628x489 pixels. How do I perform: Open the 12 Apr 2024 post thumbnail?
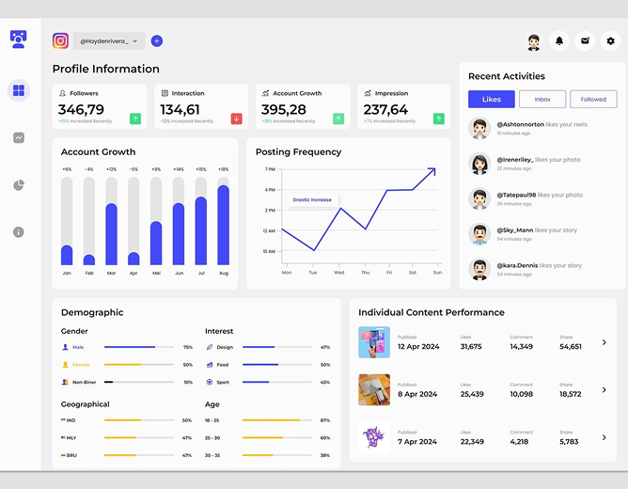click(x=374, y=342)
